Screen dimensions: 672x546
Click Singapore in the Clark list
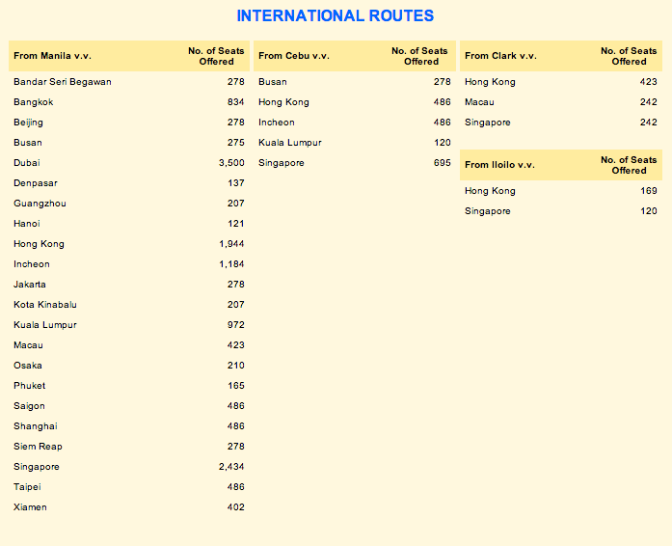pos(488,123)
